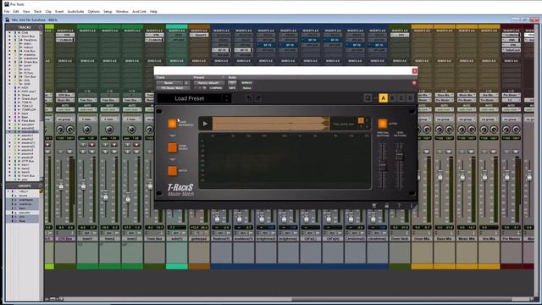Click pan knob on trem3 channel
Image resolution: width=542 pixels, height=305 pixels.
coord(132,130)
